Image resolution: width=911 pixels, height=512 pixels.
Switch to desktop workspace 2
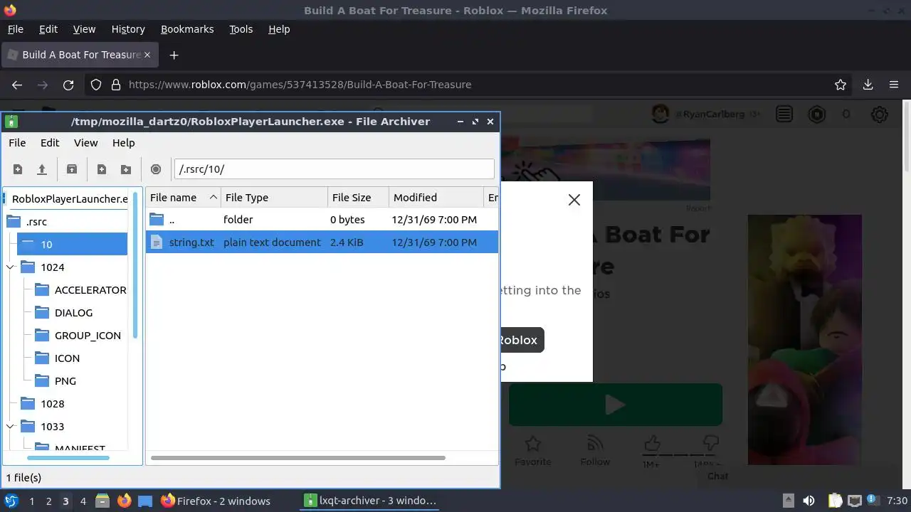click(x=48, y=501)
